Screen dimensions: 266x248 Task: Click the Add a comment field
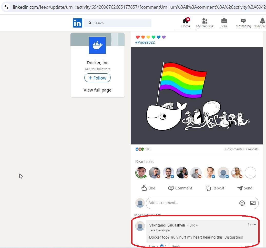pyautogui.click(x=202, y=203)
